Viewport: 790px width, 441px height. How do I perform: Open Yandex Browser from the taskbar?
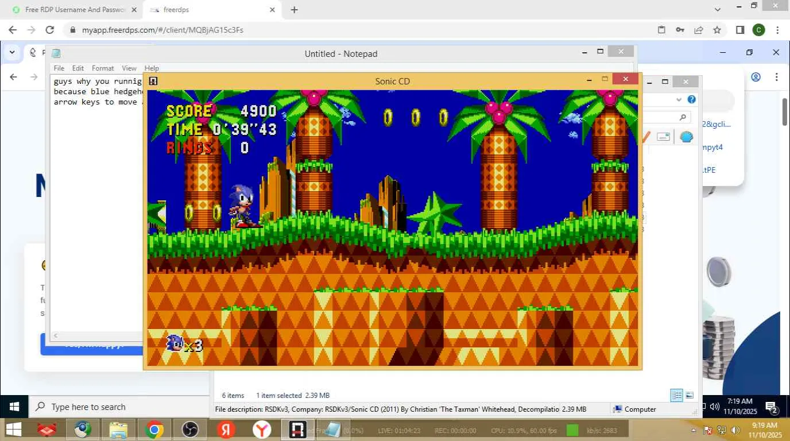(262, 430)
